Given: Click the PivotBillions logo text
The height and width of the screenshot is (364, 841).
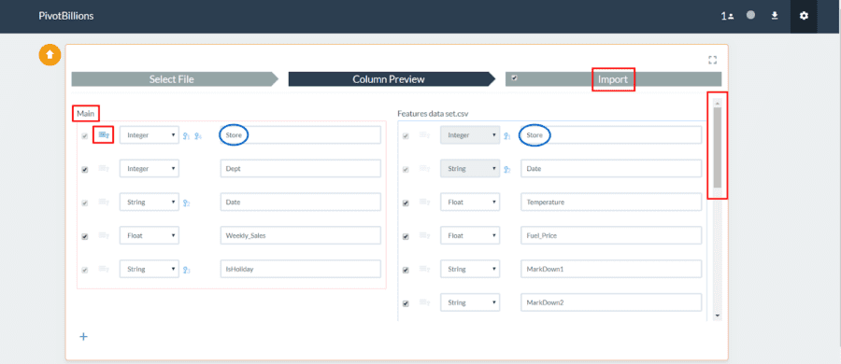Looking at the screenshot, I should click(66, 16).
